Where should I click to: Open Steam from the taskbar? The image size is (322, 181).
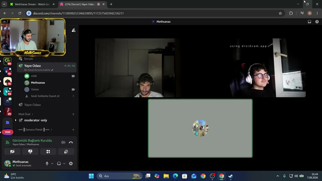tap(231, 176)
